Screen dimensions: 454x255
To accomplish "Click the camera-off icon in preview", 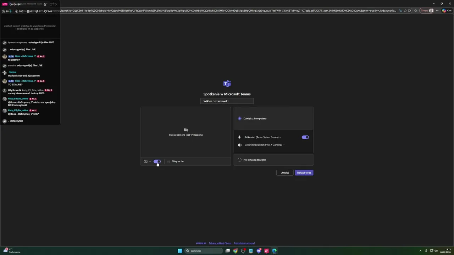I will pyautogui.click(x=186, y=130).
